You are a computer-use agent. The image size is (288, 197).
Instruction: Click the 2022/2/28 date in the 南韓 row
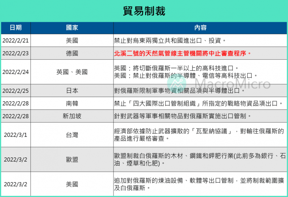(x=15, y=104)
